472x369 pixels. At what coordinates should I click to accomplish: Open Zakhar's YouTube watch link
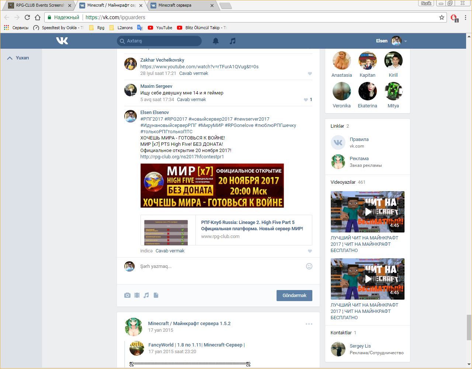[x=199, y=67]
